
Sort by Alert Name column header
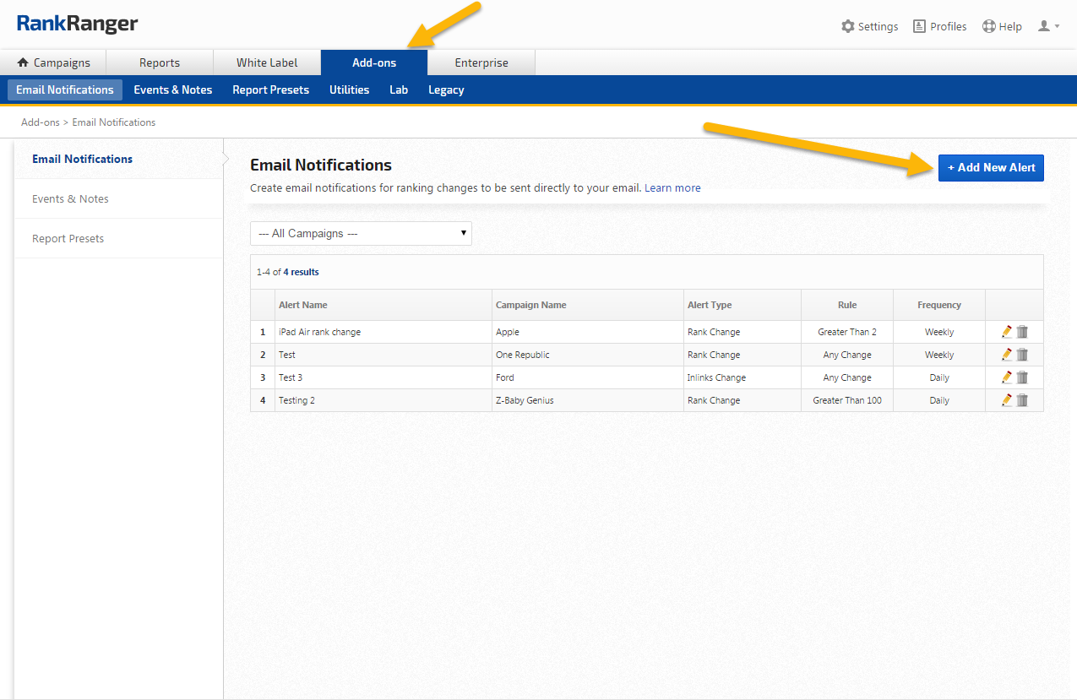click(x=303, y=305)
